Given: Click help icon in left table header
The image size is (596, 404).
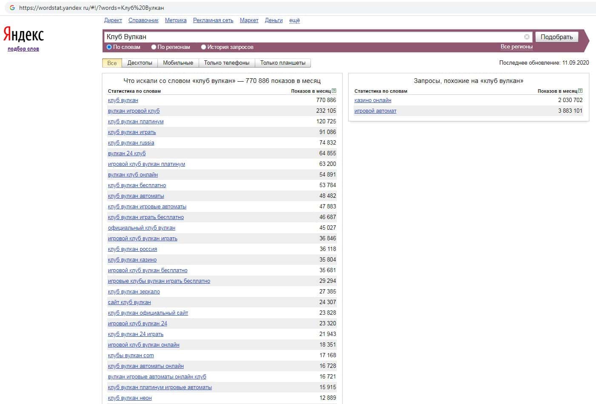Looking at the screenshot, I should click(334, 91).
